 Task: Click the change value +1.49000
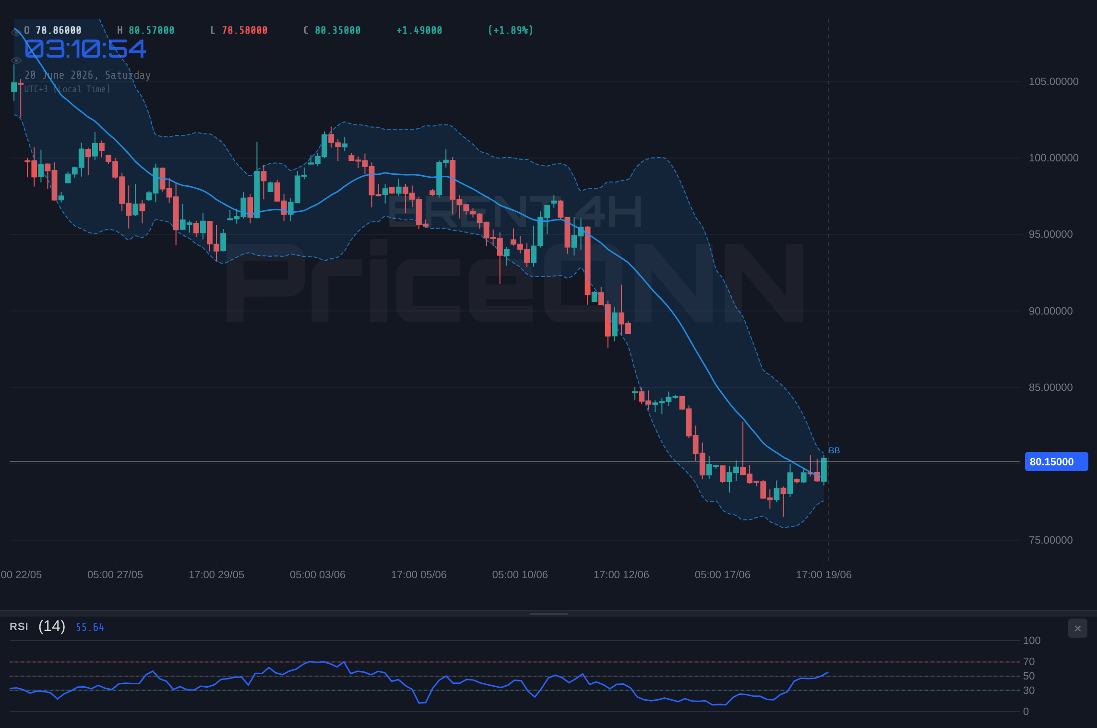pos(419,30)
